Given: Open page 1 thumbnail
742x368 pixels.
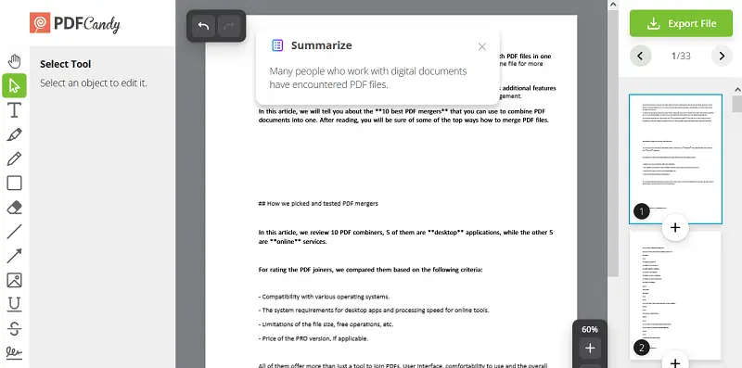Looking at the screenshot, I should pos(675,159).
